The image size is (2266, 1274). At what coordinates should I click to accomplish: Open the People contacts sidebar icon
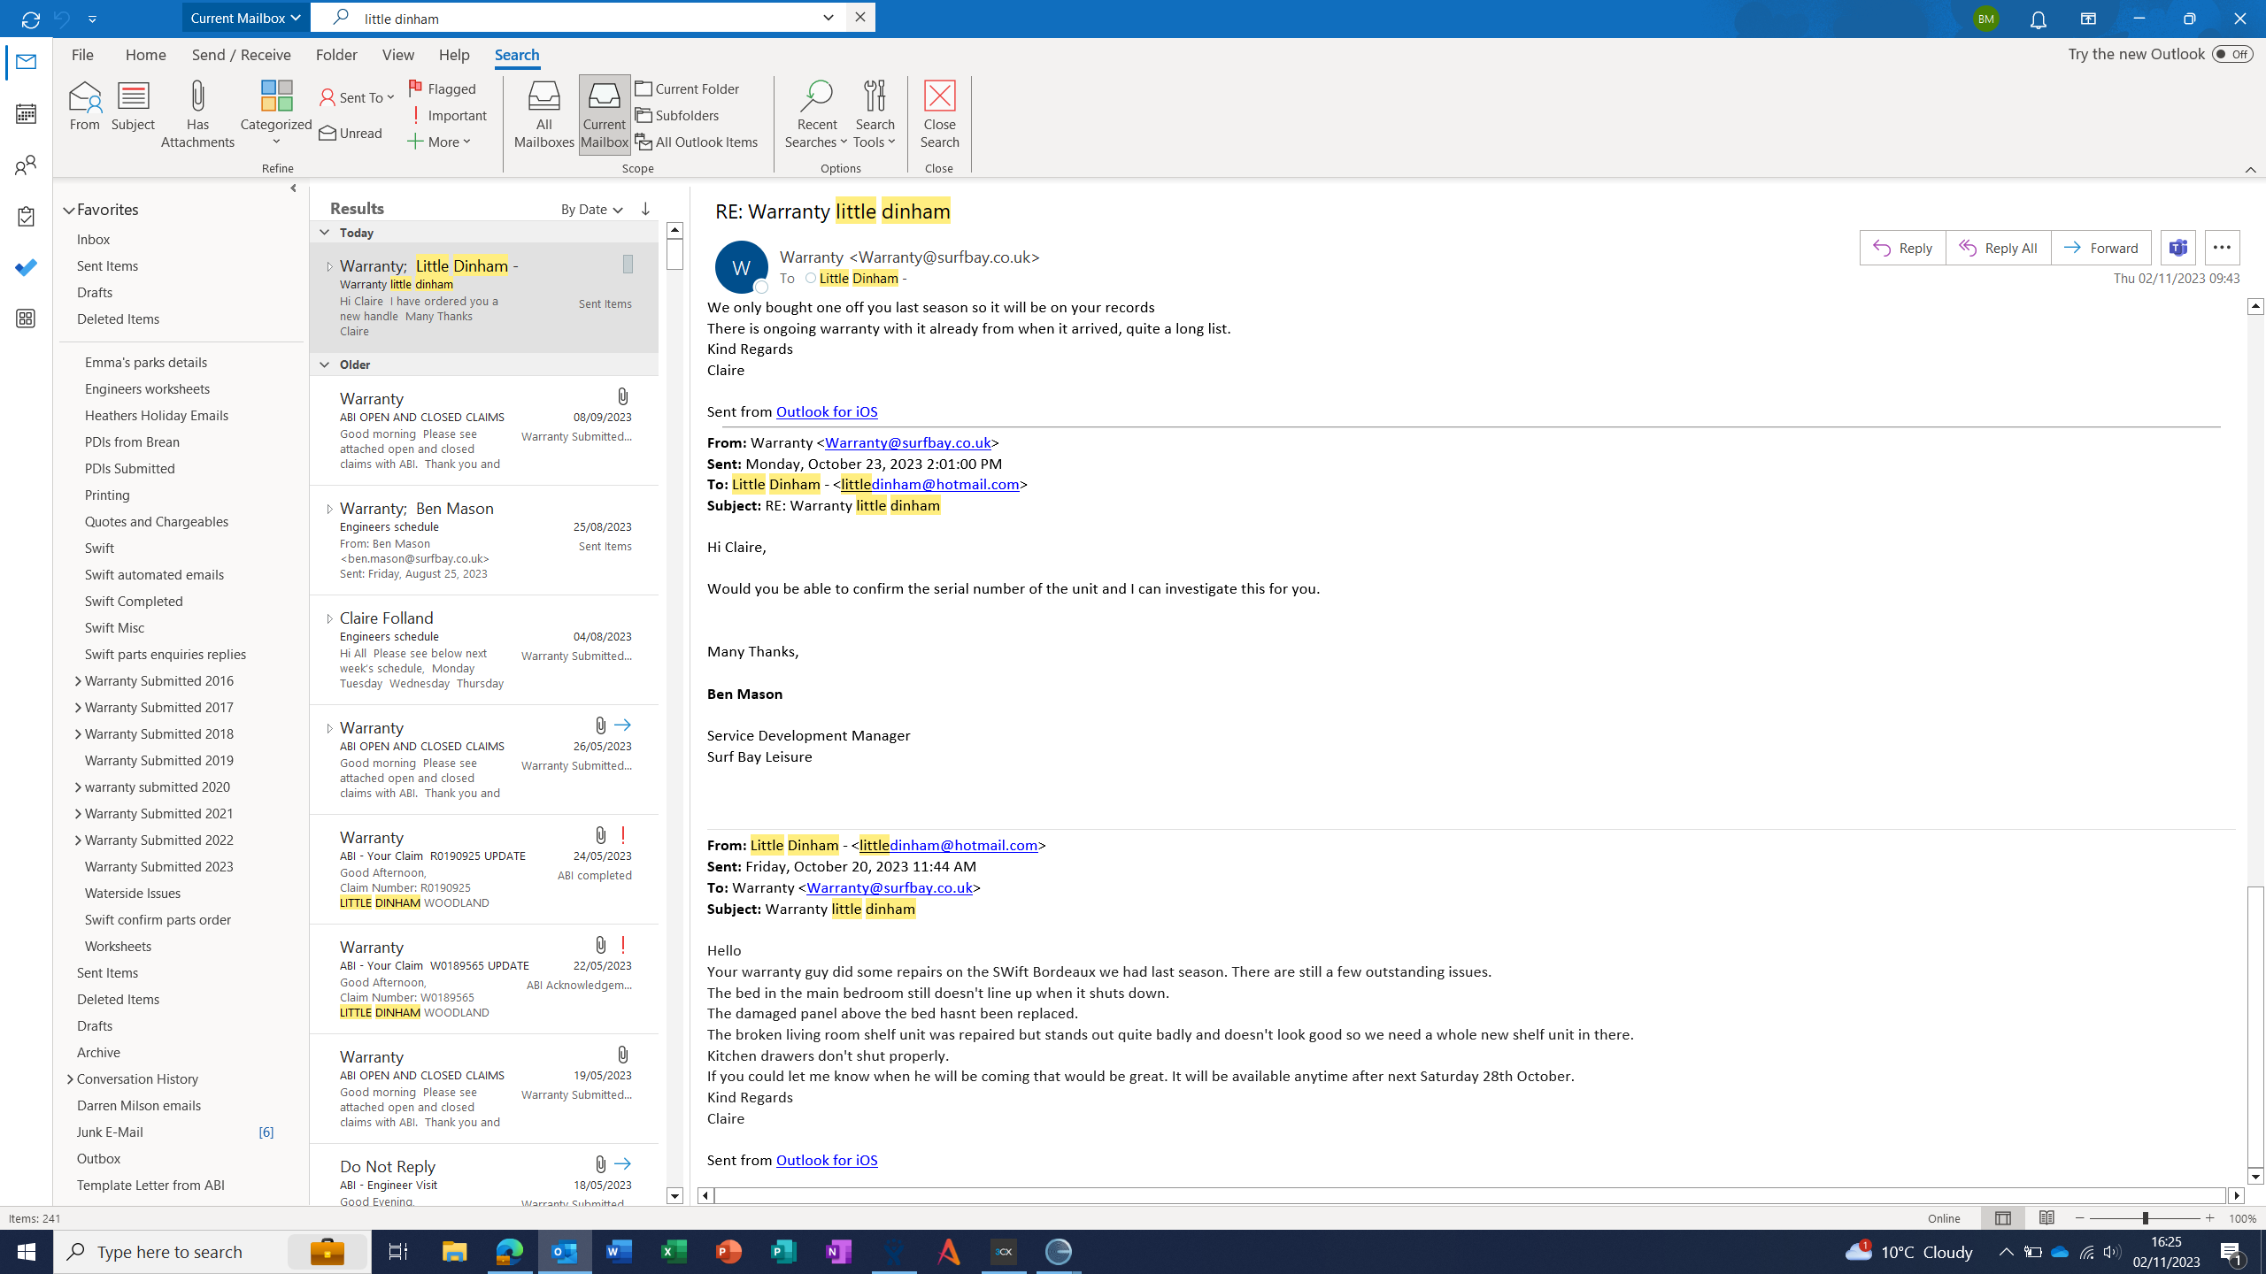tap(26, 165)
